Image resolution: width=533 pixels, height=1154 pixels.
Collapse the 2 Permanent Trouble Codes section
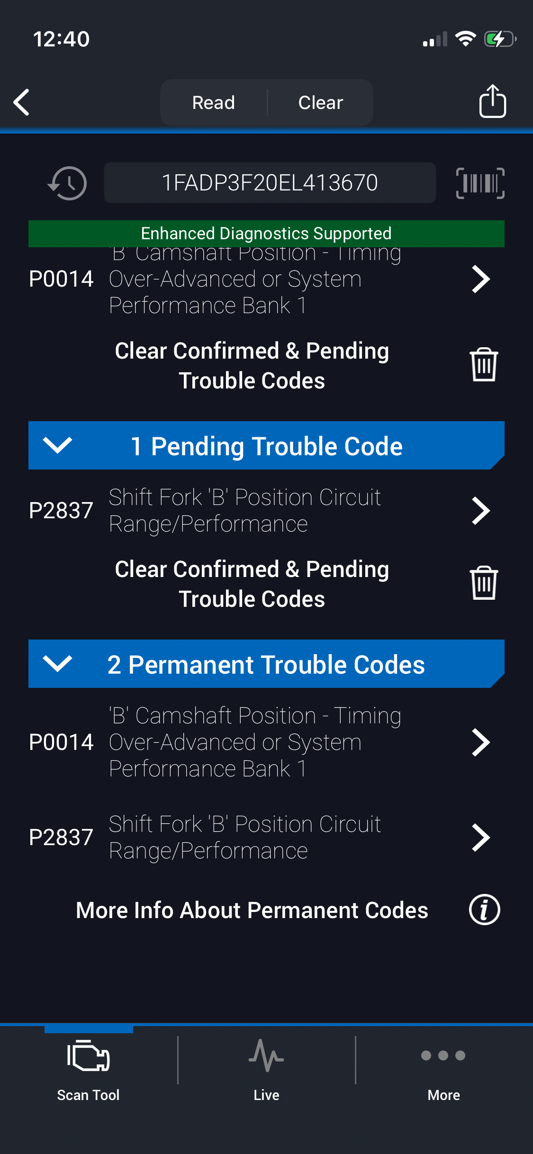tap(57, 664)
